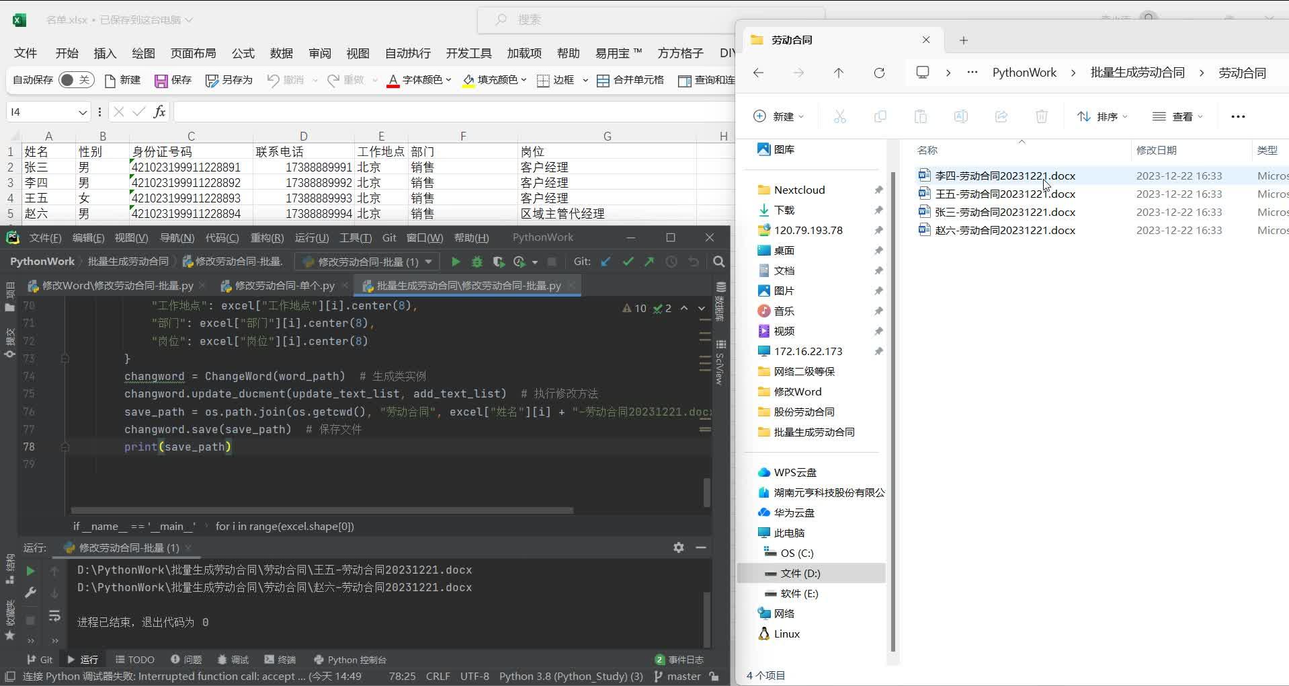Open Excel Insert ribbon tab
This screenshot has width=1289, height=686.
[105, 53]
